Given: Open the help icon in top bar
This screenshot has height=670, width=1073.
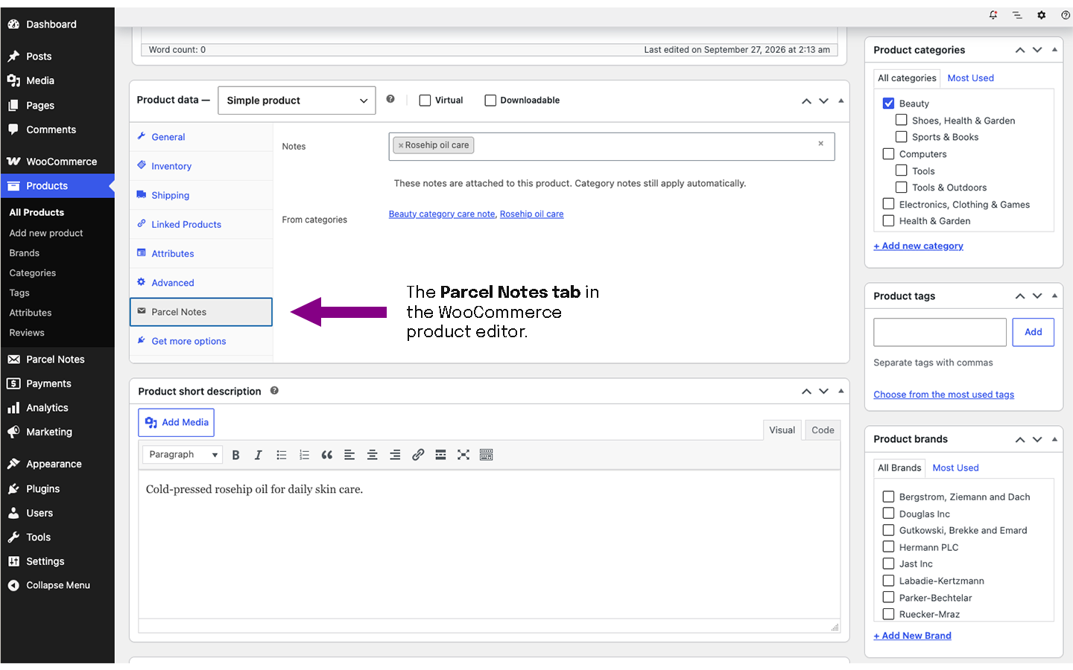Looking at the screenshot, I should pos(1066,15).
